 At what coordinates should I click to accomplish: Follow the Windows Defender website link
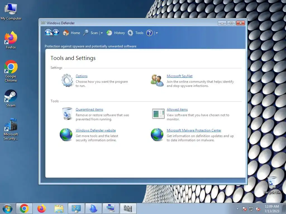(96, 130)
